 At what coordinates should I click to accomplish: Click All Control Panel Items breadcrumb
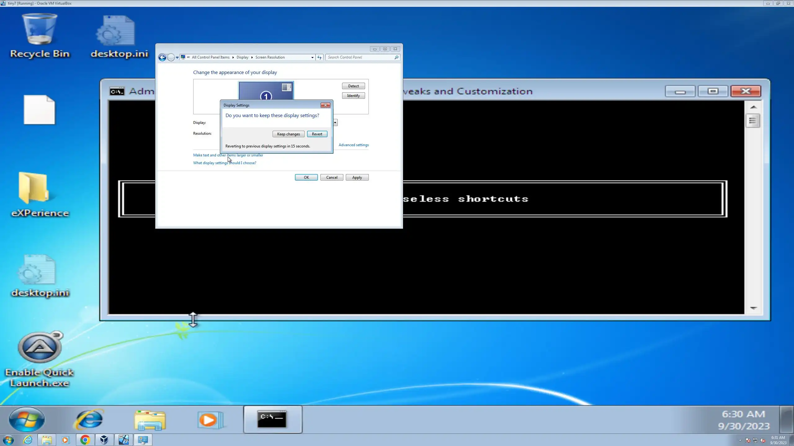point(210,57)
